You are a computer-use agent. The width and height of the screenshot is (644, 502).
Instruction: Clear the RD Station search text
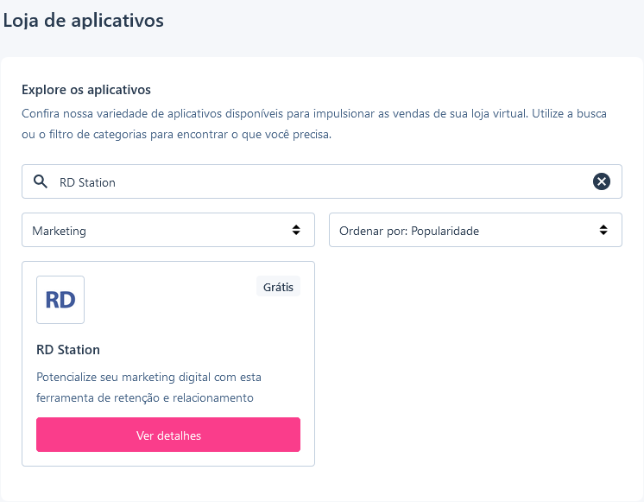(602, 181)
